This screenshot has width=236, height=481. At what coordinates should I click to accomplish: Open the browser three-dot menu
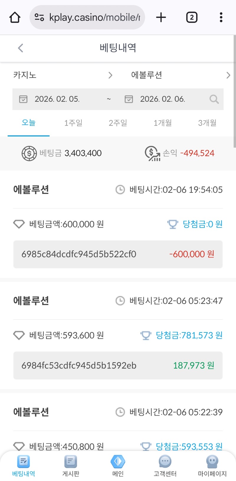[221, 17]
